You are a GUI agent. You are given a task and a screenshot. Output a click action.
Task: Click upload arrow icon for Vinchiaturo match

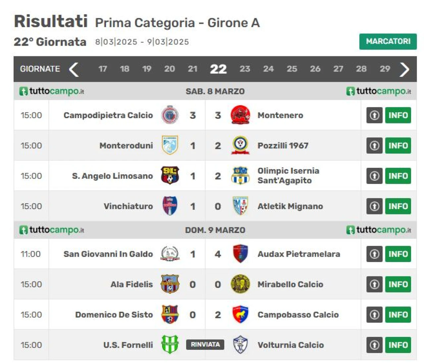[374, 206]
